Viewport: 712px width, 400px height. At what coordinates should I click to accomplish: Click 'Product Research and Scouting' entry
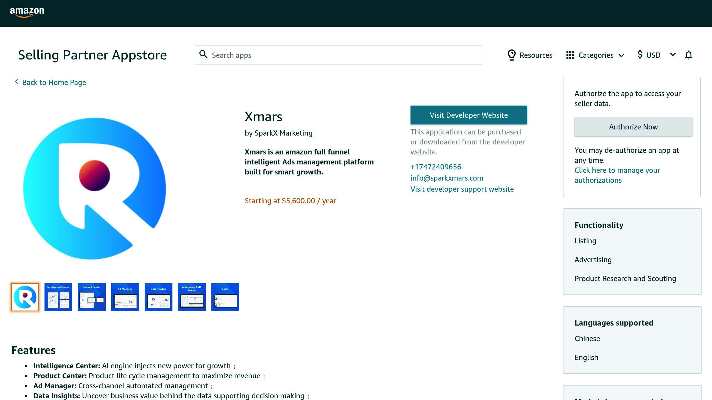pos(625,279)
